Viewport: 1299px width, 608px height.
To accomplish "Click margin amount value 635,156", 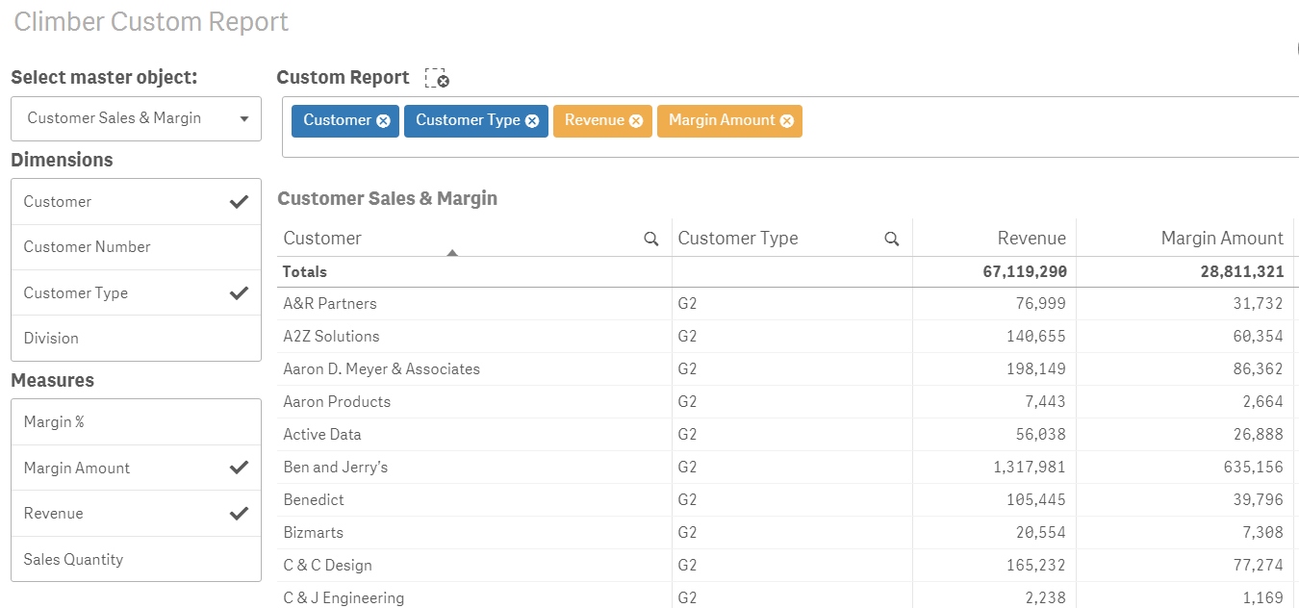I will coord(1254,468).
